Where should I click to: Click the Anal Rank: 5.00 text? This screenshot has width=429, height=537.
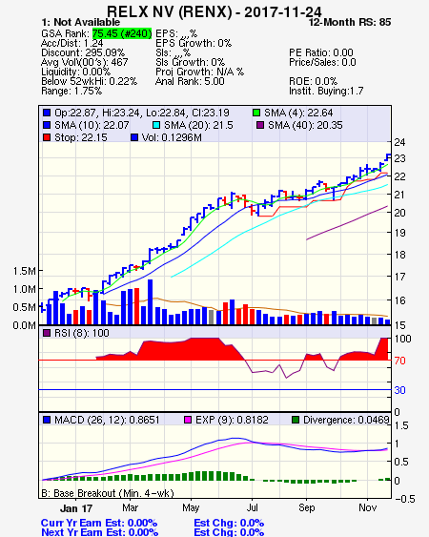pyautogui.click(x=190, y=81)
